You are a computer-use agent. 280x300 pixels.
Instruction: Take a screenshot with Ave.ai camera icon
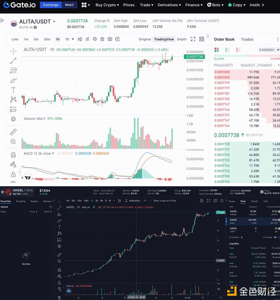coord(215,201)
